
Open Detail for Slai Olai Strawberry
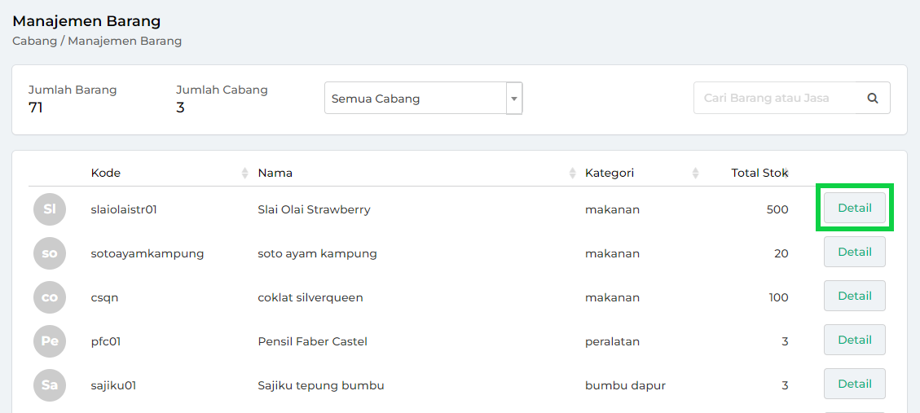pyautogui.click(x=855, y=208)
